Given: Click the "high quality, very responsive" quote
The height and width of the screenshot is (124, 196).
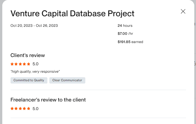Looking at the screenshot, I should tap(35, 72).
